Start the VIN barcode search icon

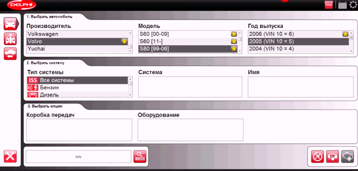tap(140, 157)
